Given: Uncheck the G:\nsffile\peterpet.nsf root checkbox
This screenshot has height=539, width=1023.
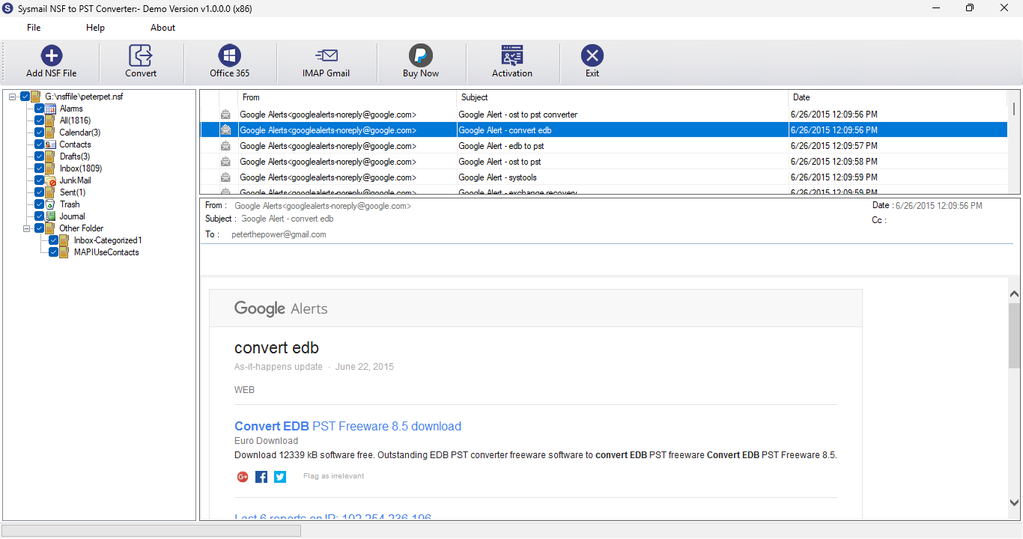Looking at the screenshot, I should click(25, 97).
